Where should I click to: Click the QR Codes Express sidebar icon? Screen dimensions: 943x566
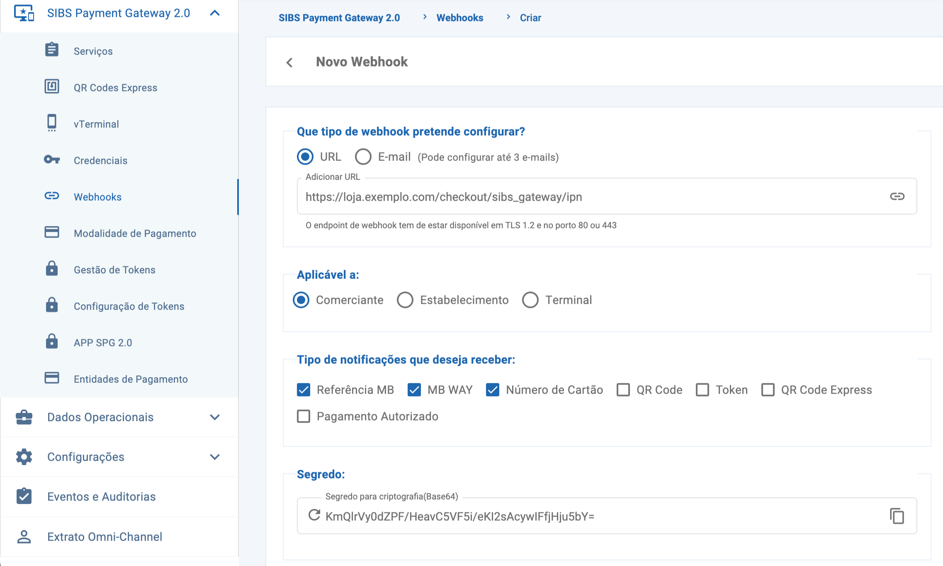[52, 87]
